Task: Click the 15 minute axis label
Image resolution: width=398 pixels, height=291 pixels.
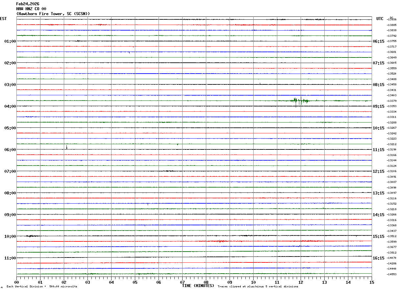Action: (x=372, y=282)
